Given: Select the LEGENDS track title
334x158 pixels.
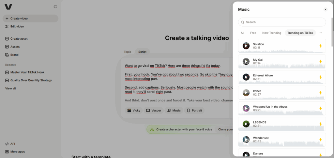Looking at the screenshot, I should click(x=260, y=122).
